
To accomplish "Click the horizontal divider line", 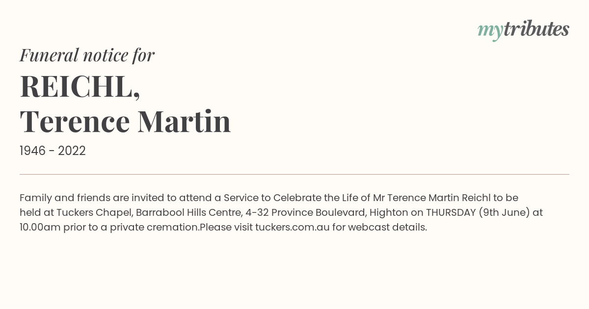I will 294,174.
